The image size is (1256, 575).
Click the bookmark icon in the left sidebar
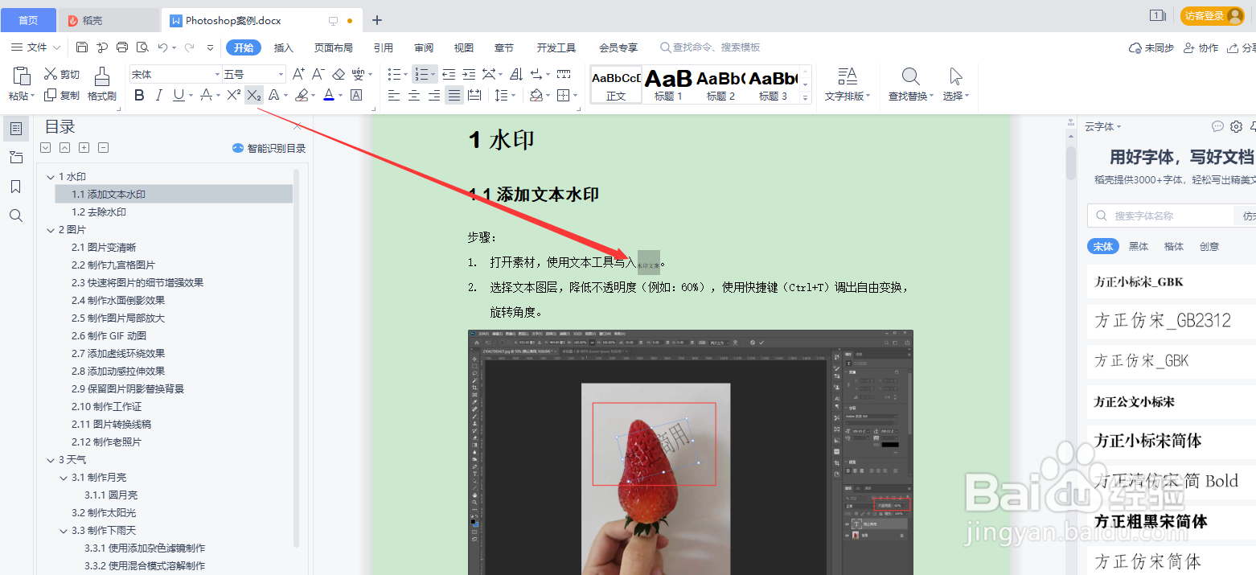[x=17, y=186]
